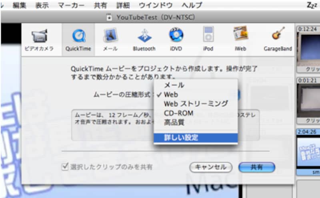Select the Bluetooth share icon
This screenshot has width=320, height=198.
tap(144, 40)
